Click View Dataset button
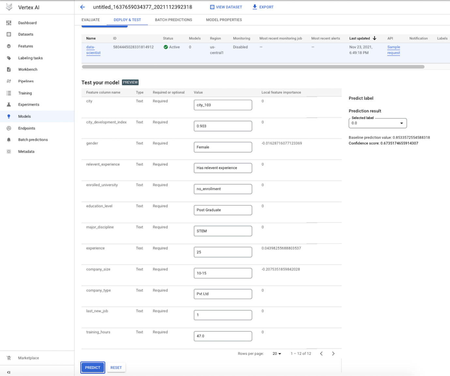Image resolution: width=450 pixels, height=376 pixels. 226,7
